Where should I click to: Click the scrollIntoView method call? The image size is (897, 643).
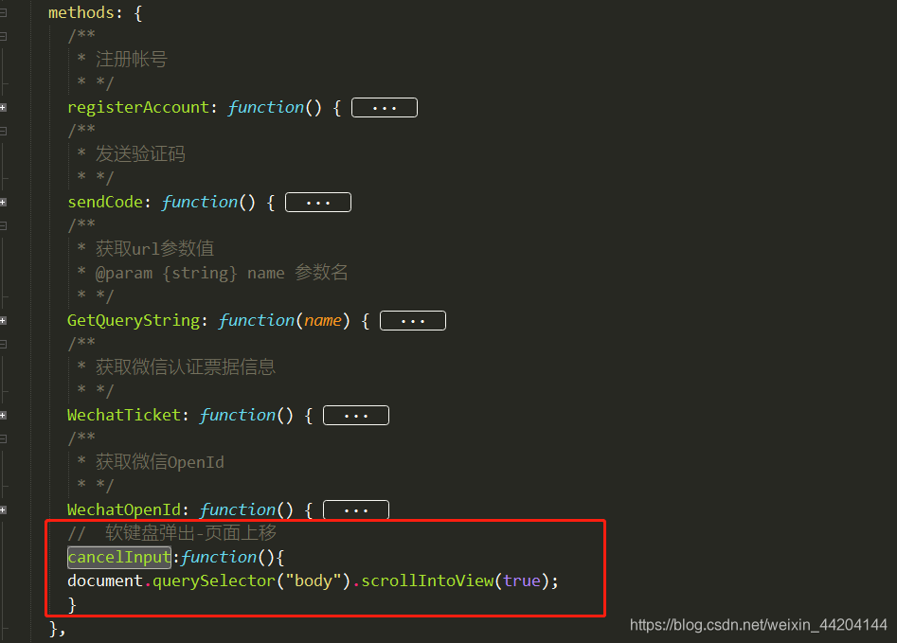coord(427,580)
